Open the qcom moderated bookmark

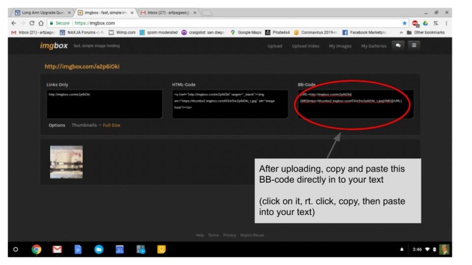tap(159, 32)
